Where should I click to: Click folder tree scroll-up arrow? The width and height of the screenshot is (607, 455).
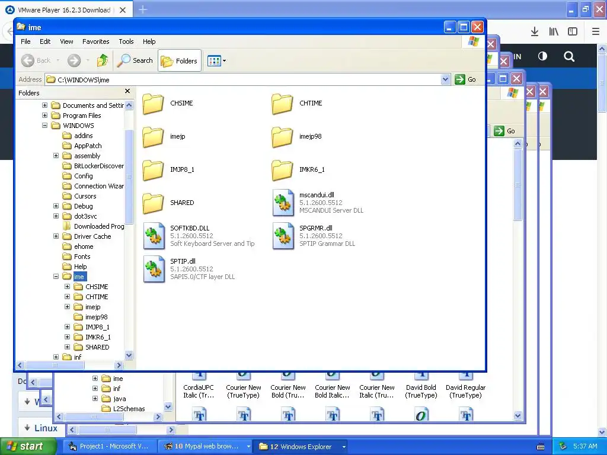click(129, 105)
